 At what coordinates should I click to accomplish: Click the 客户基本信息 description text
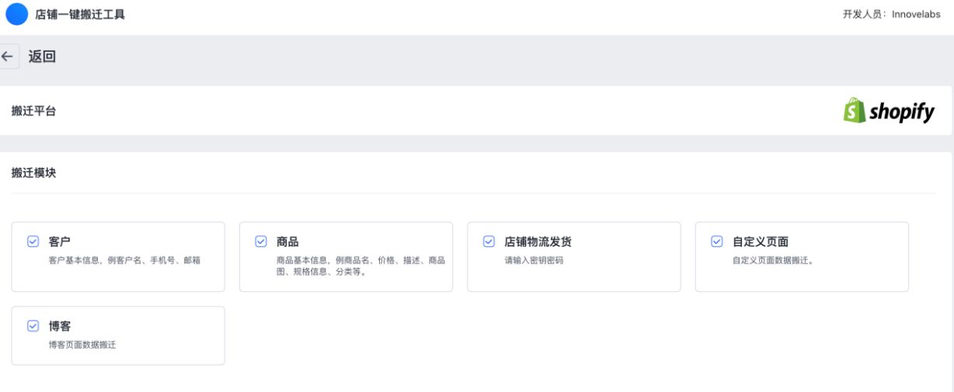click(x=124, y=260)
